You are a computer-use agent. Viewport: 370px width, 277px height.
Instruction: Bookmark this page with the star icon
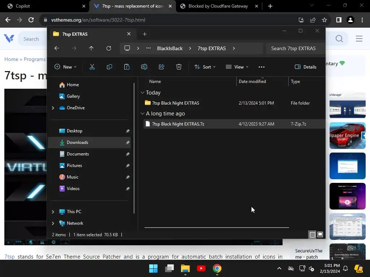pos(324,20)
